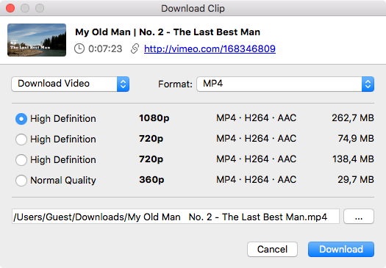
Task: Click the blue Download button
Action: coord(341,250)
